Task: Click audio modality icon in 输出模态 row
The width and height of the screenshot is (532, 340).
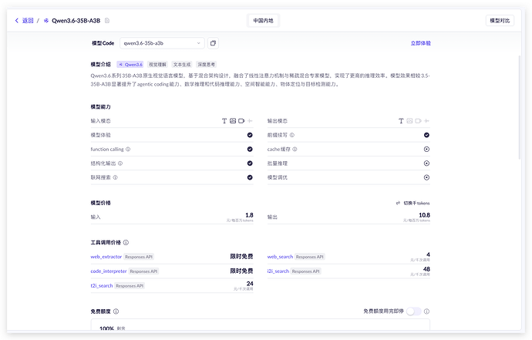Action: pyautogui.click(x=426, y=121)
